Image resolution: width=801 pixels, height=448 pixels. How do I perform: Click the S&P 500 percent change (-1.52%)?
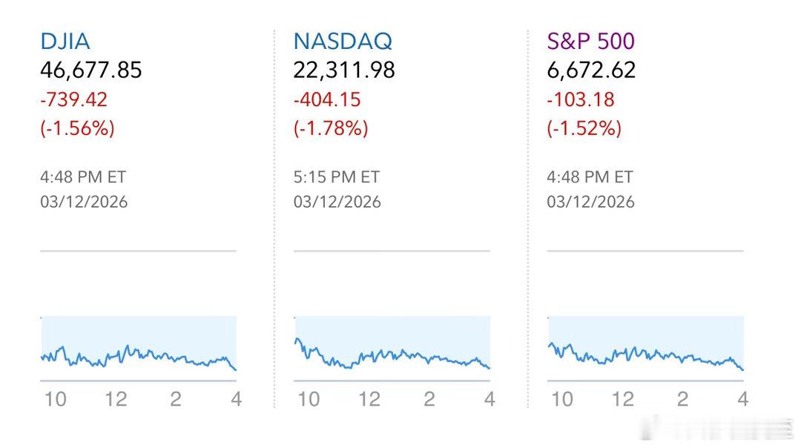(584, 128)
